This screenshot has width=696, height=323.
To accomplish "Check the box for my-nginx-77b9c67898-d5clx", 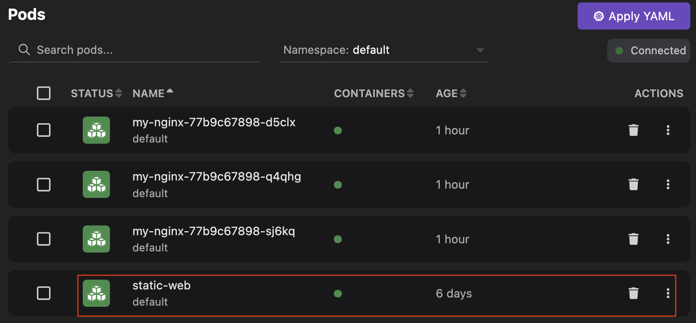I will point(44,130).
